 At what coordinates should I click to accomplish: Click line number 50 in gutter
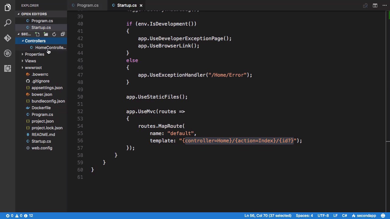coord(80,97)
